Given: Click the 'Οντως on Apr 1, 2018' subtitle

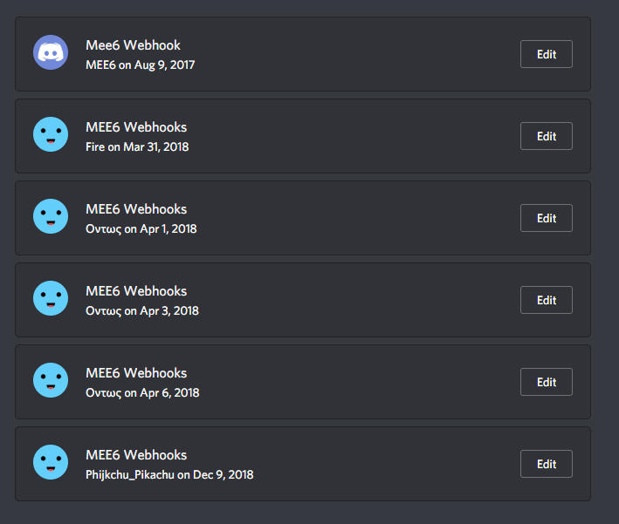Looking at the screenshot, I should 141,229.
